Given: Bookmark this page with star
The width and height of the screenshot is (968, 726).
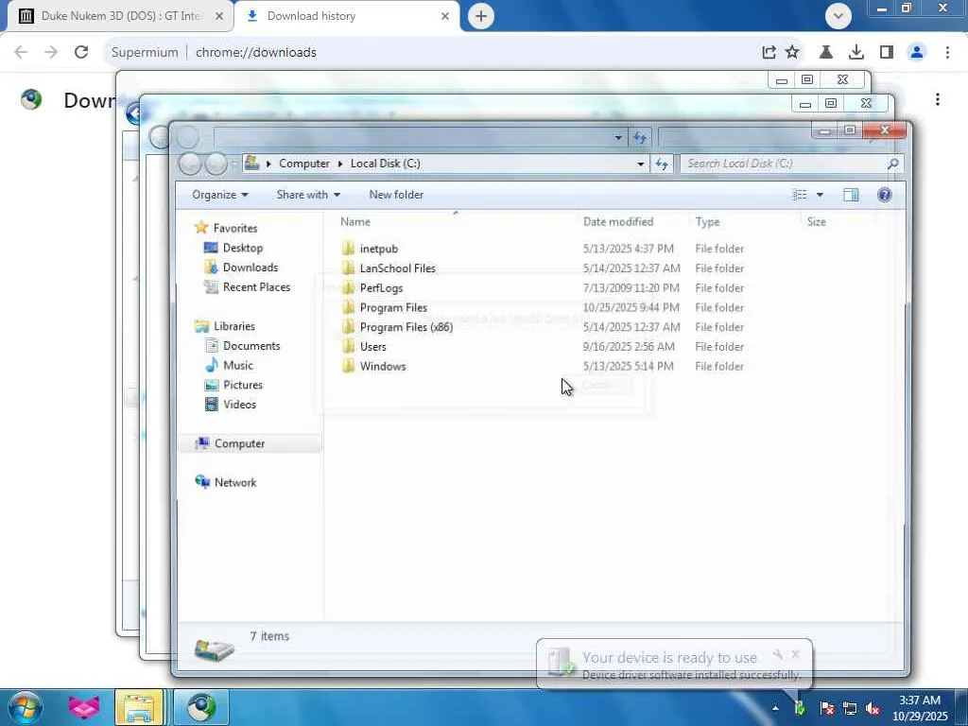Looking at the screenshot, I should point(792,52).
